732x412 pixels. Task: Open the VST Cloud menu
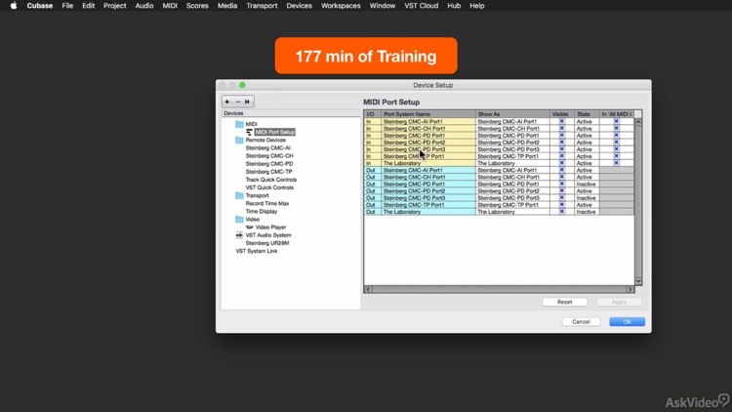click(x=421, y=6)
